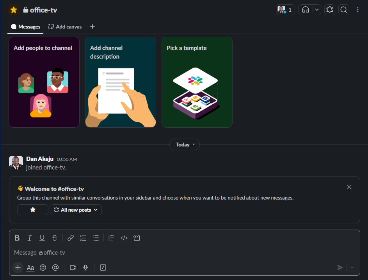
Task: Expand huddle options chevron
Action: 317,10
